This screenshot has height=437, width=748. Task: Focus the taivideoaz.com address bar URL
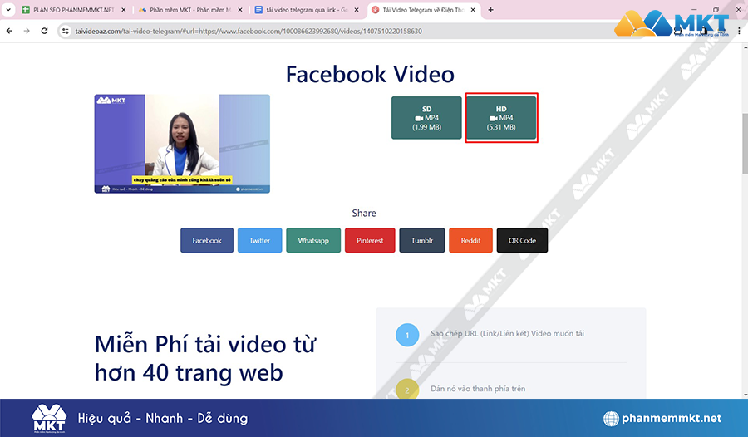coord(248,31)
